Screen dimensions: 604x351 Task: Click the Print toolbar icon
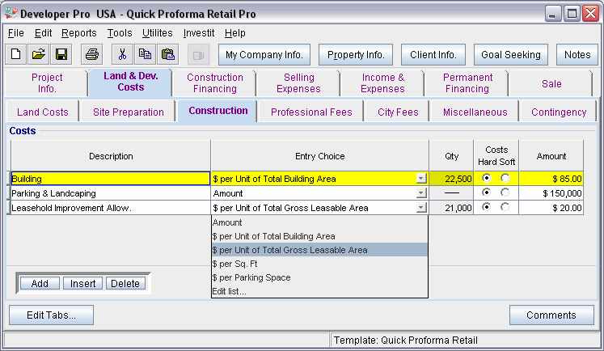(x=91, y=54)
